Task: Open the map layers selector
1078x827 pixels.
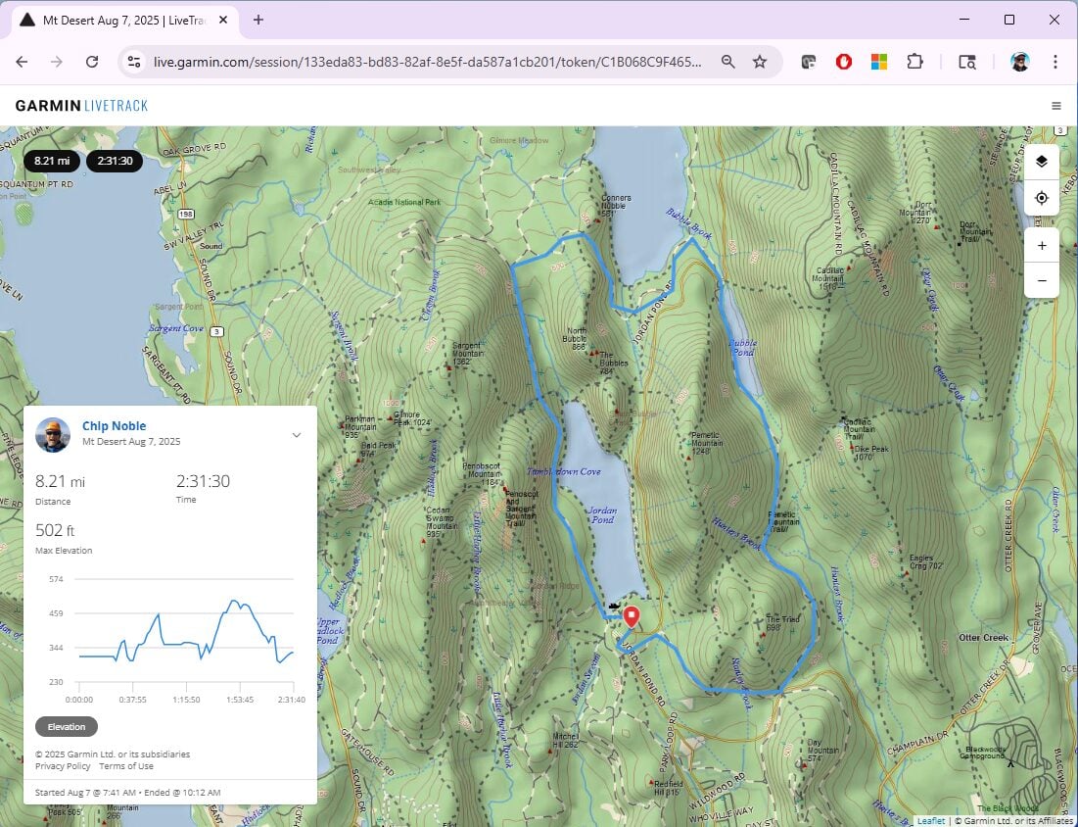Action: click(x=1041, y=162)
